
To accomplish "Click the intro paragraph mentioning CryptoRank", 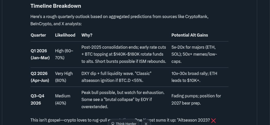I will click(120, 20).
